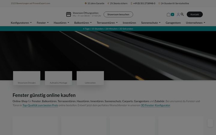Click the Showroom besuchen button

pyautogui.click(x=118, y=14)
